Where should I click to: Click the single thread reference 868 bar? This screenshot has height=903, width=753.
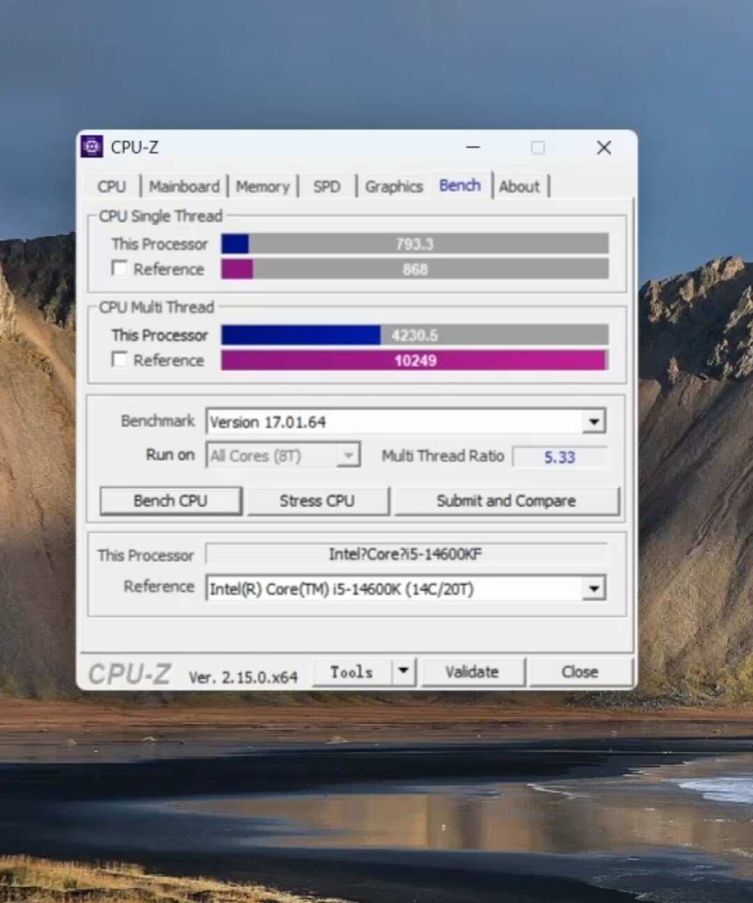click(415, 269)
